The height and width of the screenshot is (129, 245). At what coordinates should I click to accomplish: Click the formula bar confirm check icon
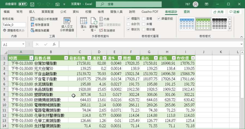point(46,44)
